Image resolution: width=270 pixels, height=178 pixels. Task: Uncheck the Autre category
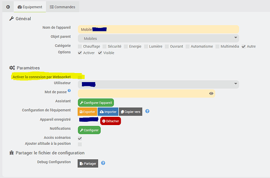(243, 47)
